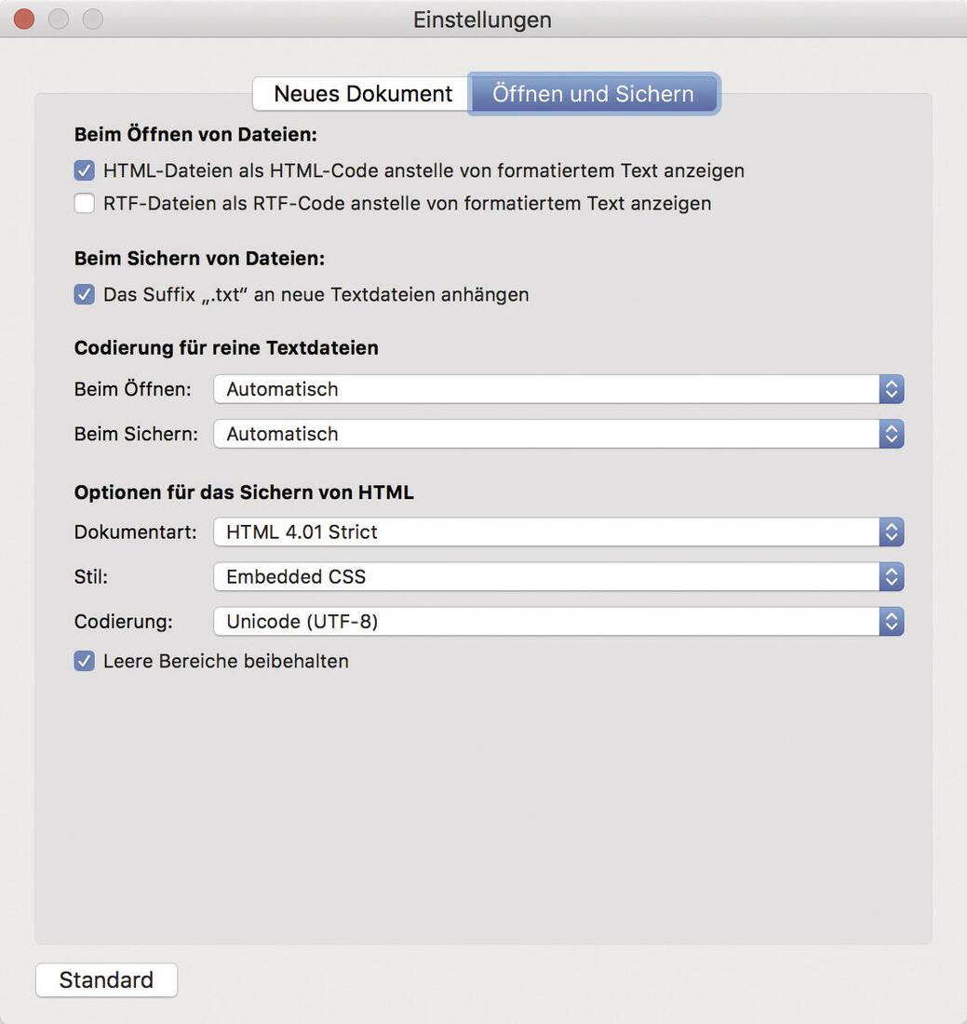Select the Öffnen und Sichern tab
The image size is (967, 1024).
click(x=593, y=93)
